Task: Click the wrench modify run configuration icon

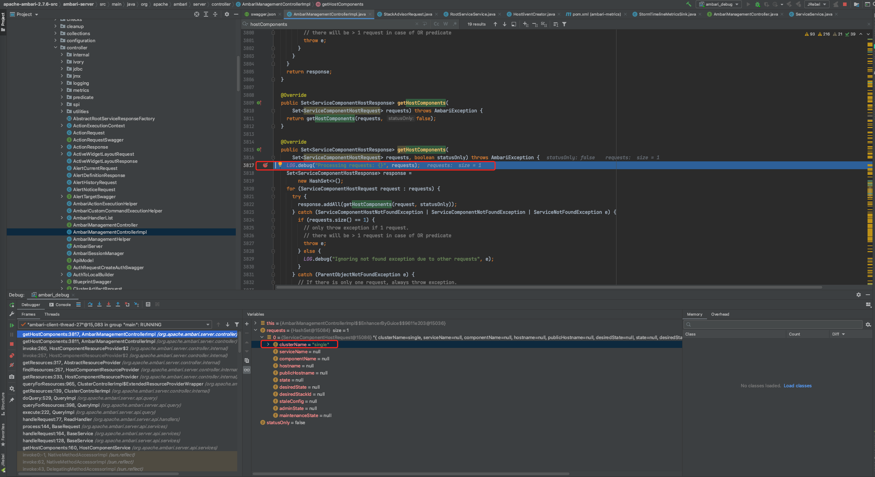Action: pos(12,314)
